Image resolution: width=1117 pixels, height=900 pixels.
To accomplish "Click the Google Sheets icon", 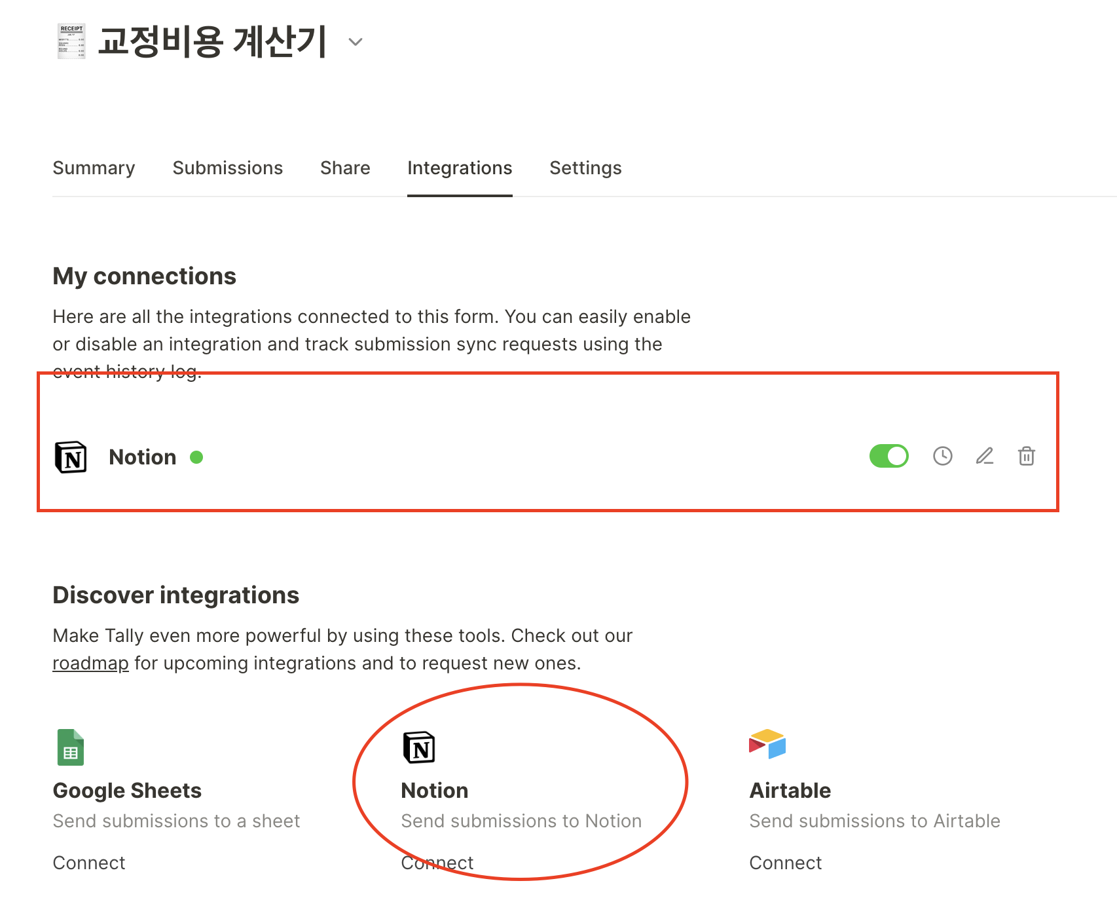I will [x=71, y=747].
